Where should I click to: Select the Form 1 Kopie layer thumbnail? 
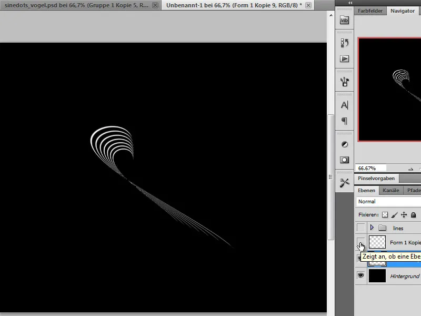[x=377, y=242]
